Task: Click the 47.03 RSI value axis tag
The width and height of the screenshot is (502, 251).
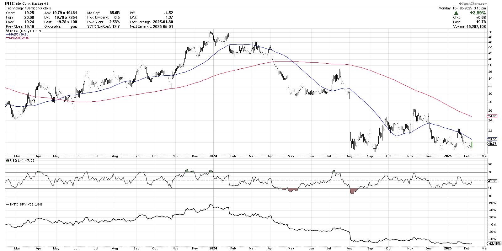Action: tap(492, 181)
